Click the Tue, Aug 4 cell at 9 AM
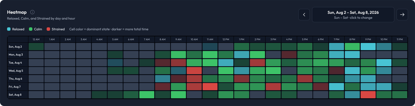Image resolution: width=415 pixels, height=106 pixels. pos(179,62)
